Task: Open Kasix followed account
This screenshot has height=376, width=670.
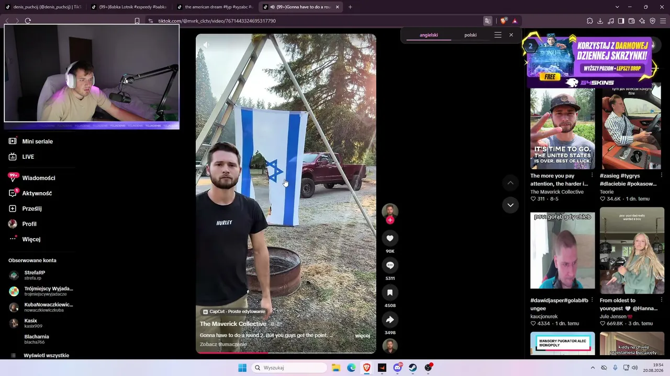Action: coord(30,323)
